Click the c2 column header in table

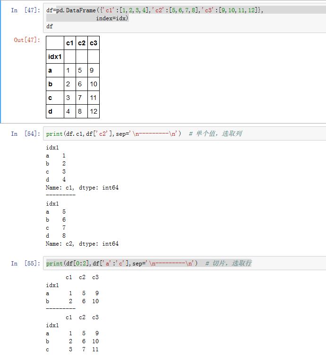coord(81,43)
